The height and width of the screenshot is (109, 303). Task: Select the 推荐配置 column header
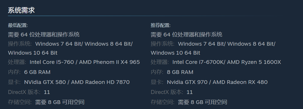(161, 25)
